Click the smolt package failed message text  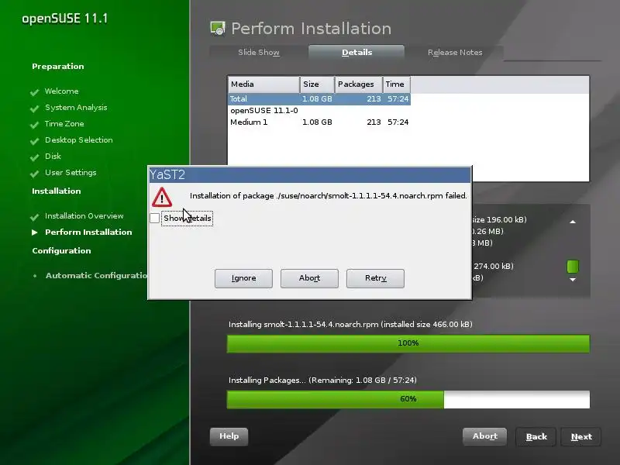tap(328, 196)
